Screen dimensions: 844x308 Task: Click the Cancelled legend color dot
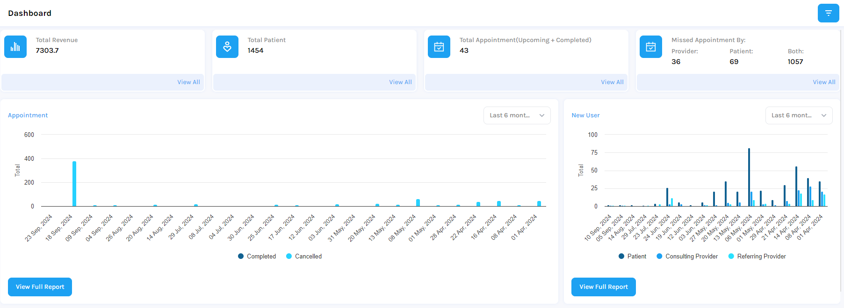pyautogui.click(x=289, y=256)
